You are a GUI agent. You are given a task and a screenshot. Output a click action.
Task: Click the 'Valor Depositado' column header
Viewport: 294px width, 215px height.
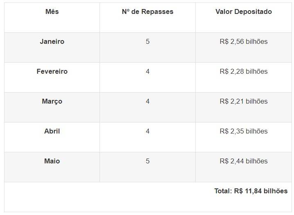[x=244, y=12]
